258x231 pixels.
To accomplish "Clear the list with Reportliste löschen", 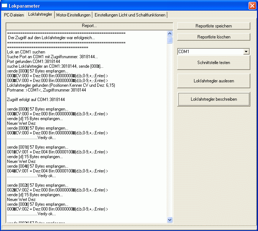I will coord(214,37).
